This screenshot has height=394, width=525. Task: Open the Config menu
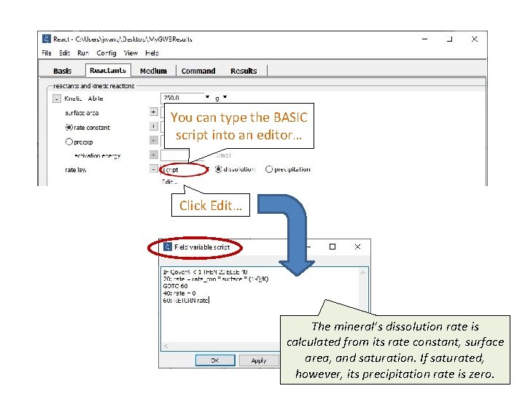106,53
